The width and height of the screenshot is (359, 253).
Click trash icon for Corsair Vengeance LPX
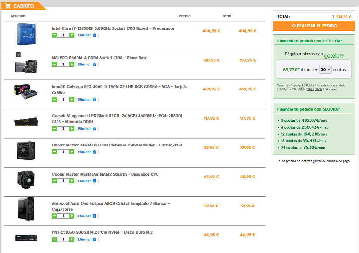[x=94, y=129]
